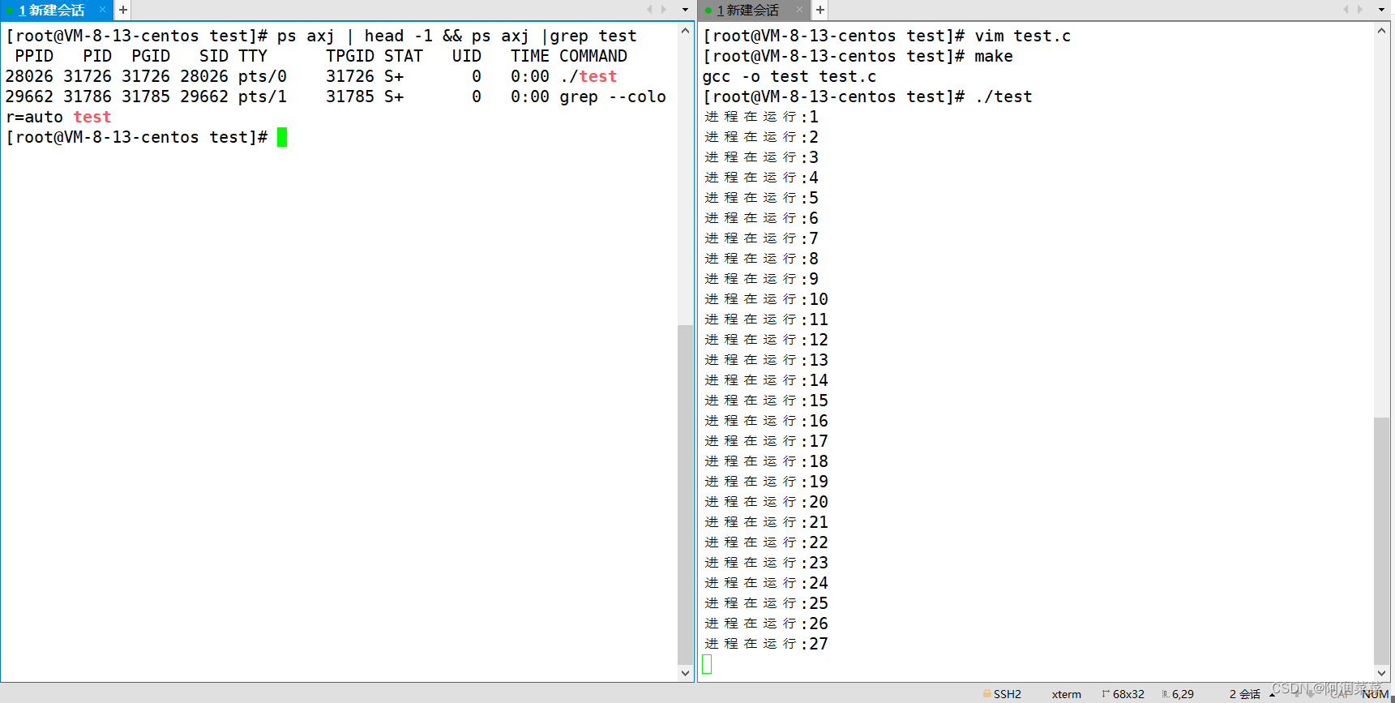Left terminal scrollbar down arrow
Screen dimensions: 1395x703
686,673
